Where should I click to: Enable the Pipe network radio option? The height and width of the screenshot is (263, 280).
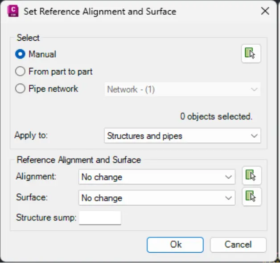[x=21, y=89]
